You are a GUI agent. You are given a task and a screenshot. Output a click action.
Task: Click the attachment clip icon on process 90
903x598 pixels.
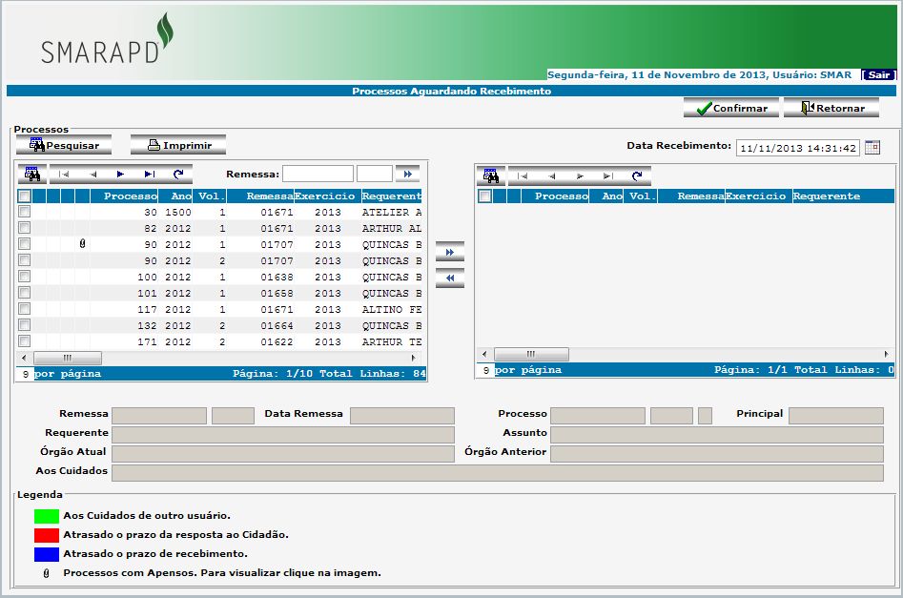pos(82,244)
